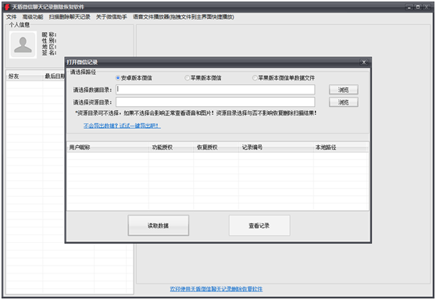Open the 高级功能 menu
Image resolution: width=436 pixels, height=300 pixels.
click(x=33, y=17)
